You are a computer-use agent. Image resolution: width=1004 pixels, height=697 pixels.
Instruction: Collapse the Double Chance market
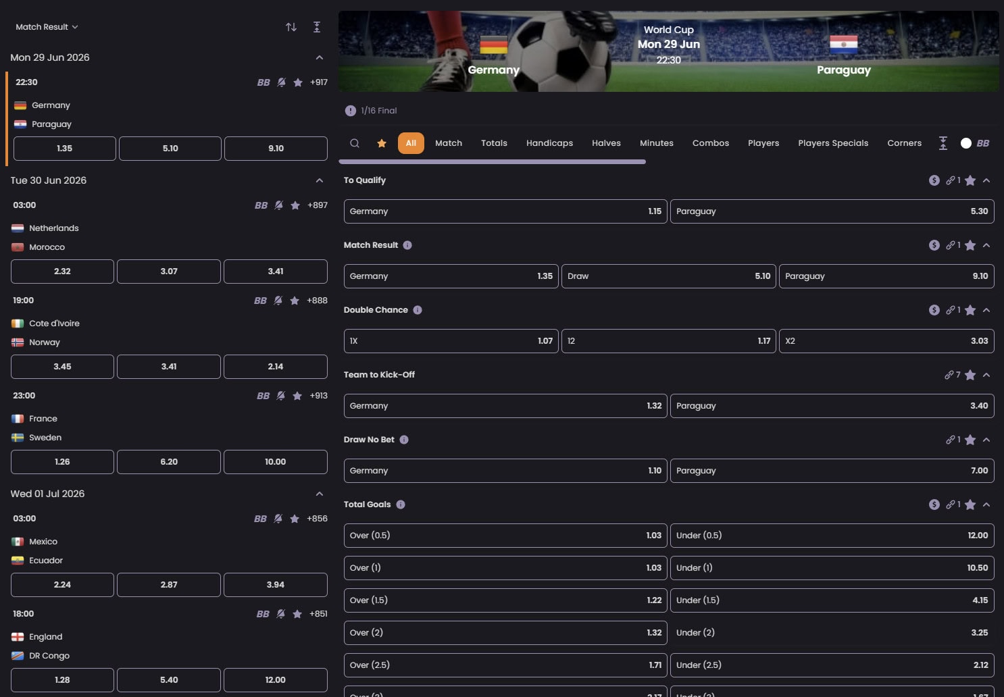[x=986, y=310]
